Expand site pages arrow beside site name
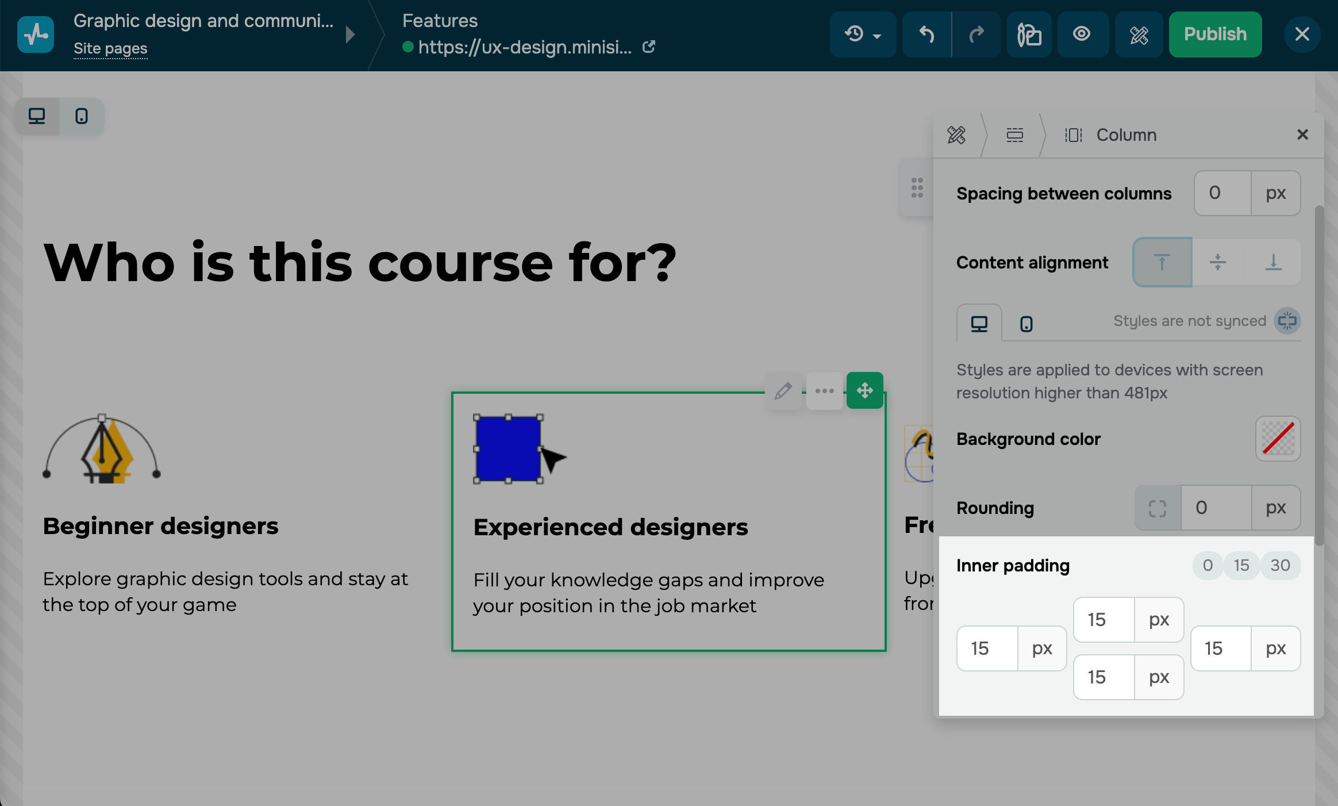The height and width of the screenshot is (806, 1338). (x=350, y=34)
